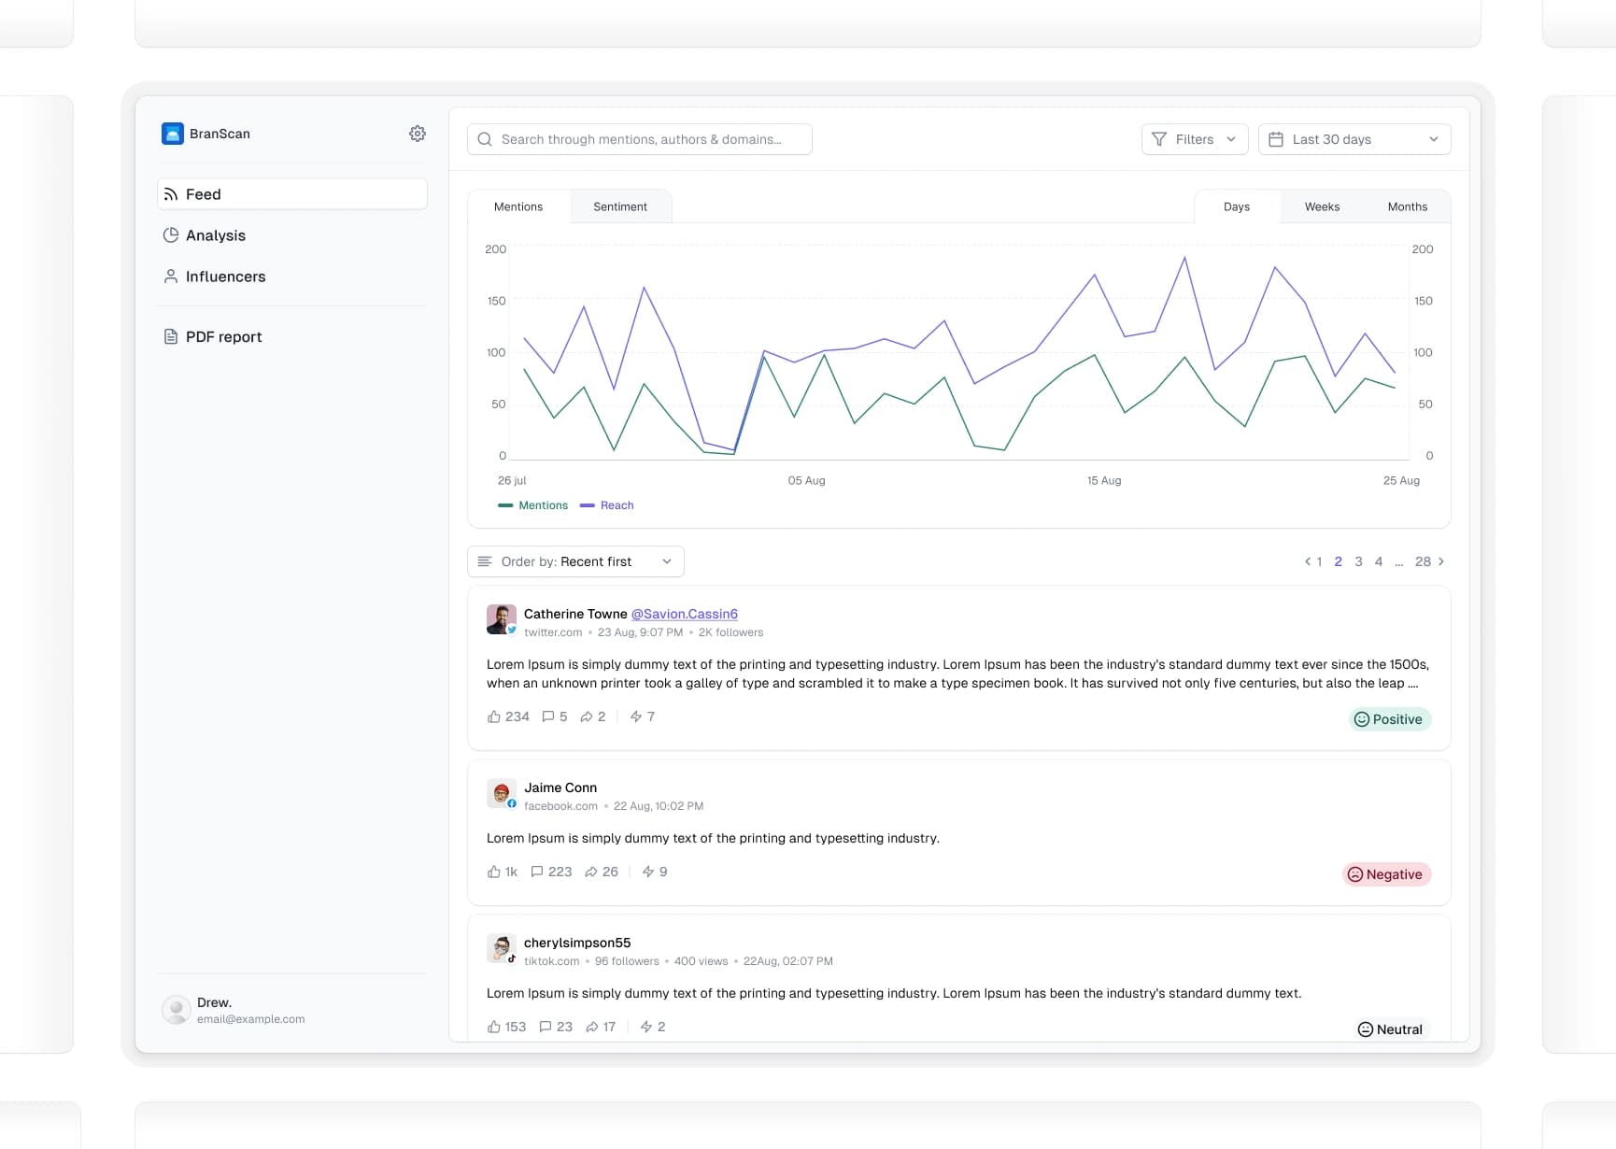The height and width of the screenshot is (1149, 1616).
Task: Select the Weeks granularity
Action: coord(1322,206)
